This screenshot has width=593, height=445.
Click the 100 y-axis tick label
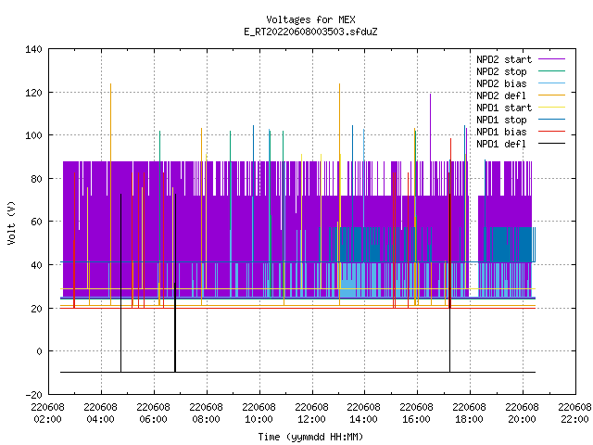coord(33,135)
